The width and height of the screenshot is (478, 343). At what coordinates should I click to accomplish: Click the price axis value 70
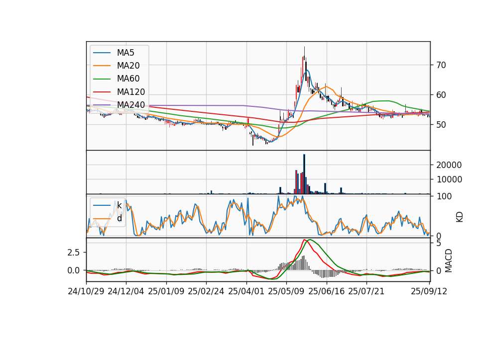(441, 65)
